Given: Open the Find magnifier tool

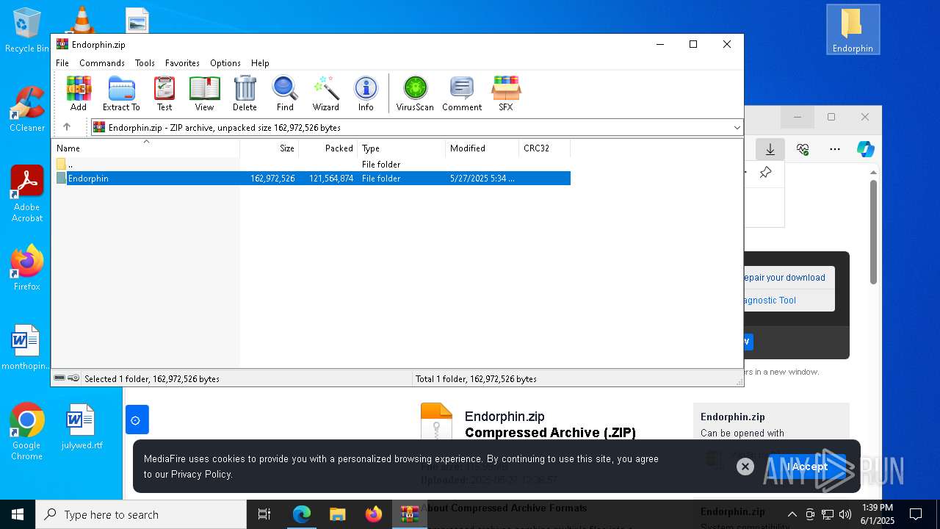Looking at the screenshot, I should 285,93.
